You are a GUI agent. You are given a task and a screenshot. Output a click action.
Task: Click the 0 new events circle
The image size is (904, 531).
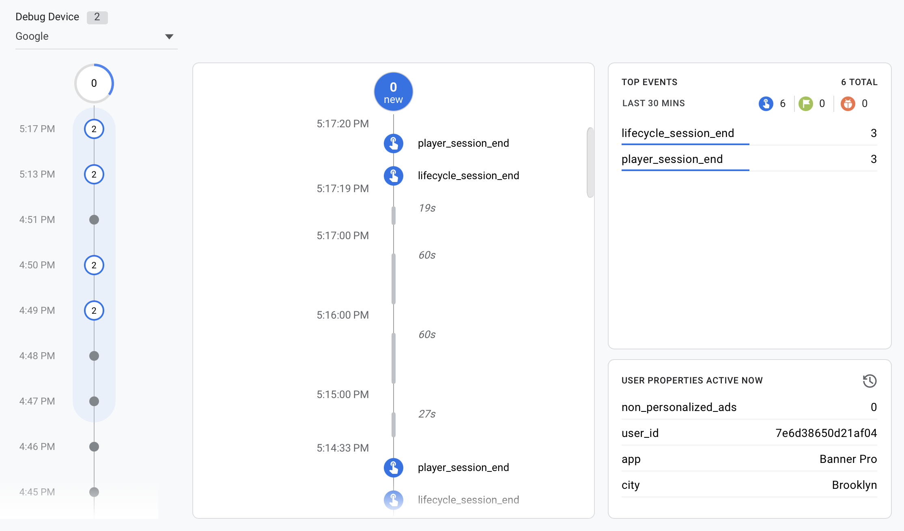click(x=393, y=92)
